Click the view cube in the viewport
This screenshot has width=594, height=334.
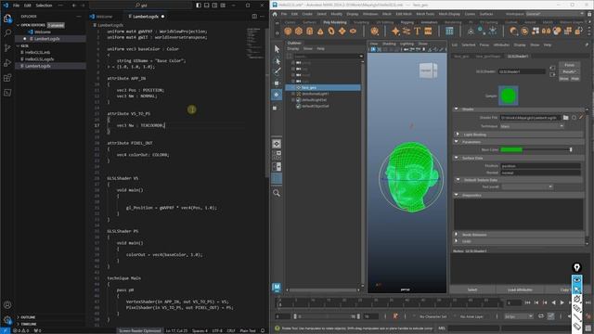point(428,71)
